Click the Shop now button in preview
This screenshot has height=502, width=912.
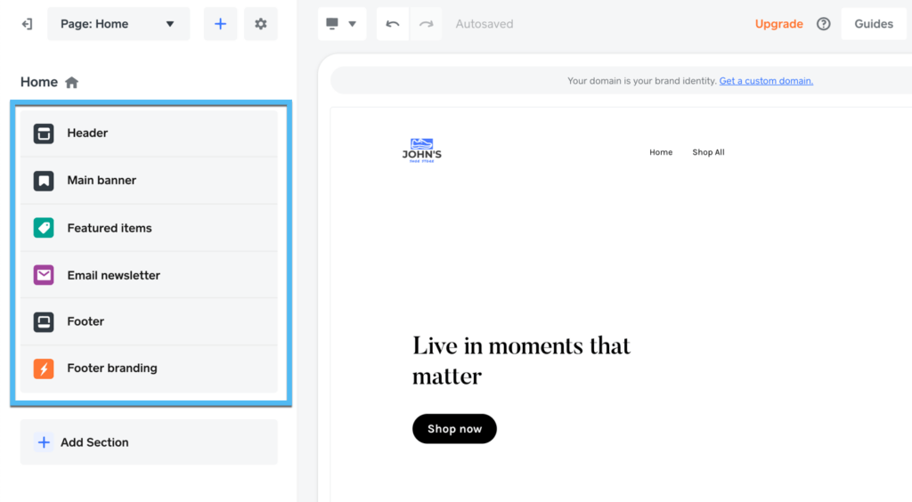click(x=454, y=429)
